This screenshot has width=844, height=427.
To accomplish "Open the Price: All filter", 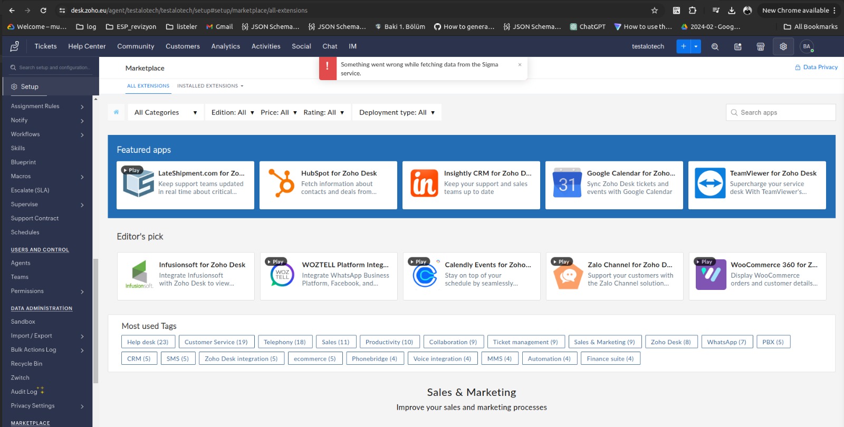I will pos(279,112).
